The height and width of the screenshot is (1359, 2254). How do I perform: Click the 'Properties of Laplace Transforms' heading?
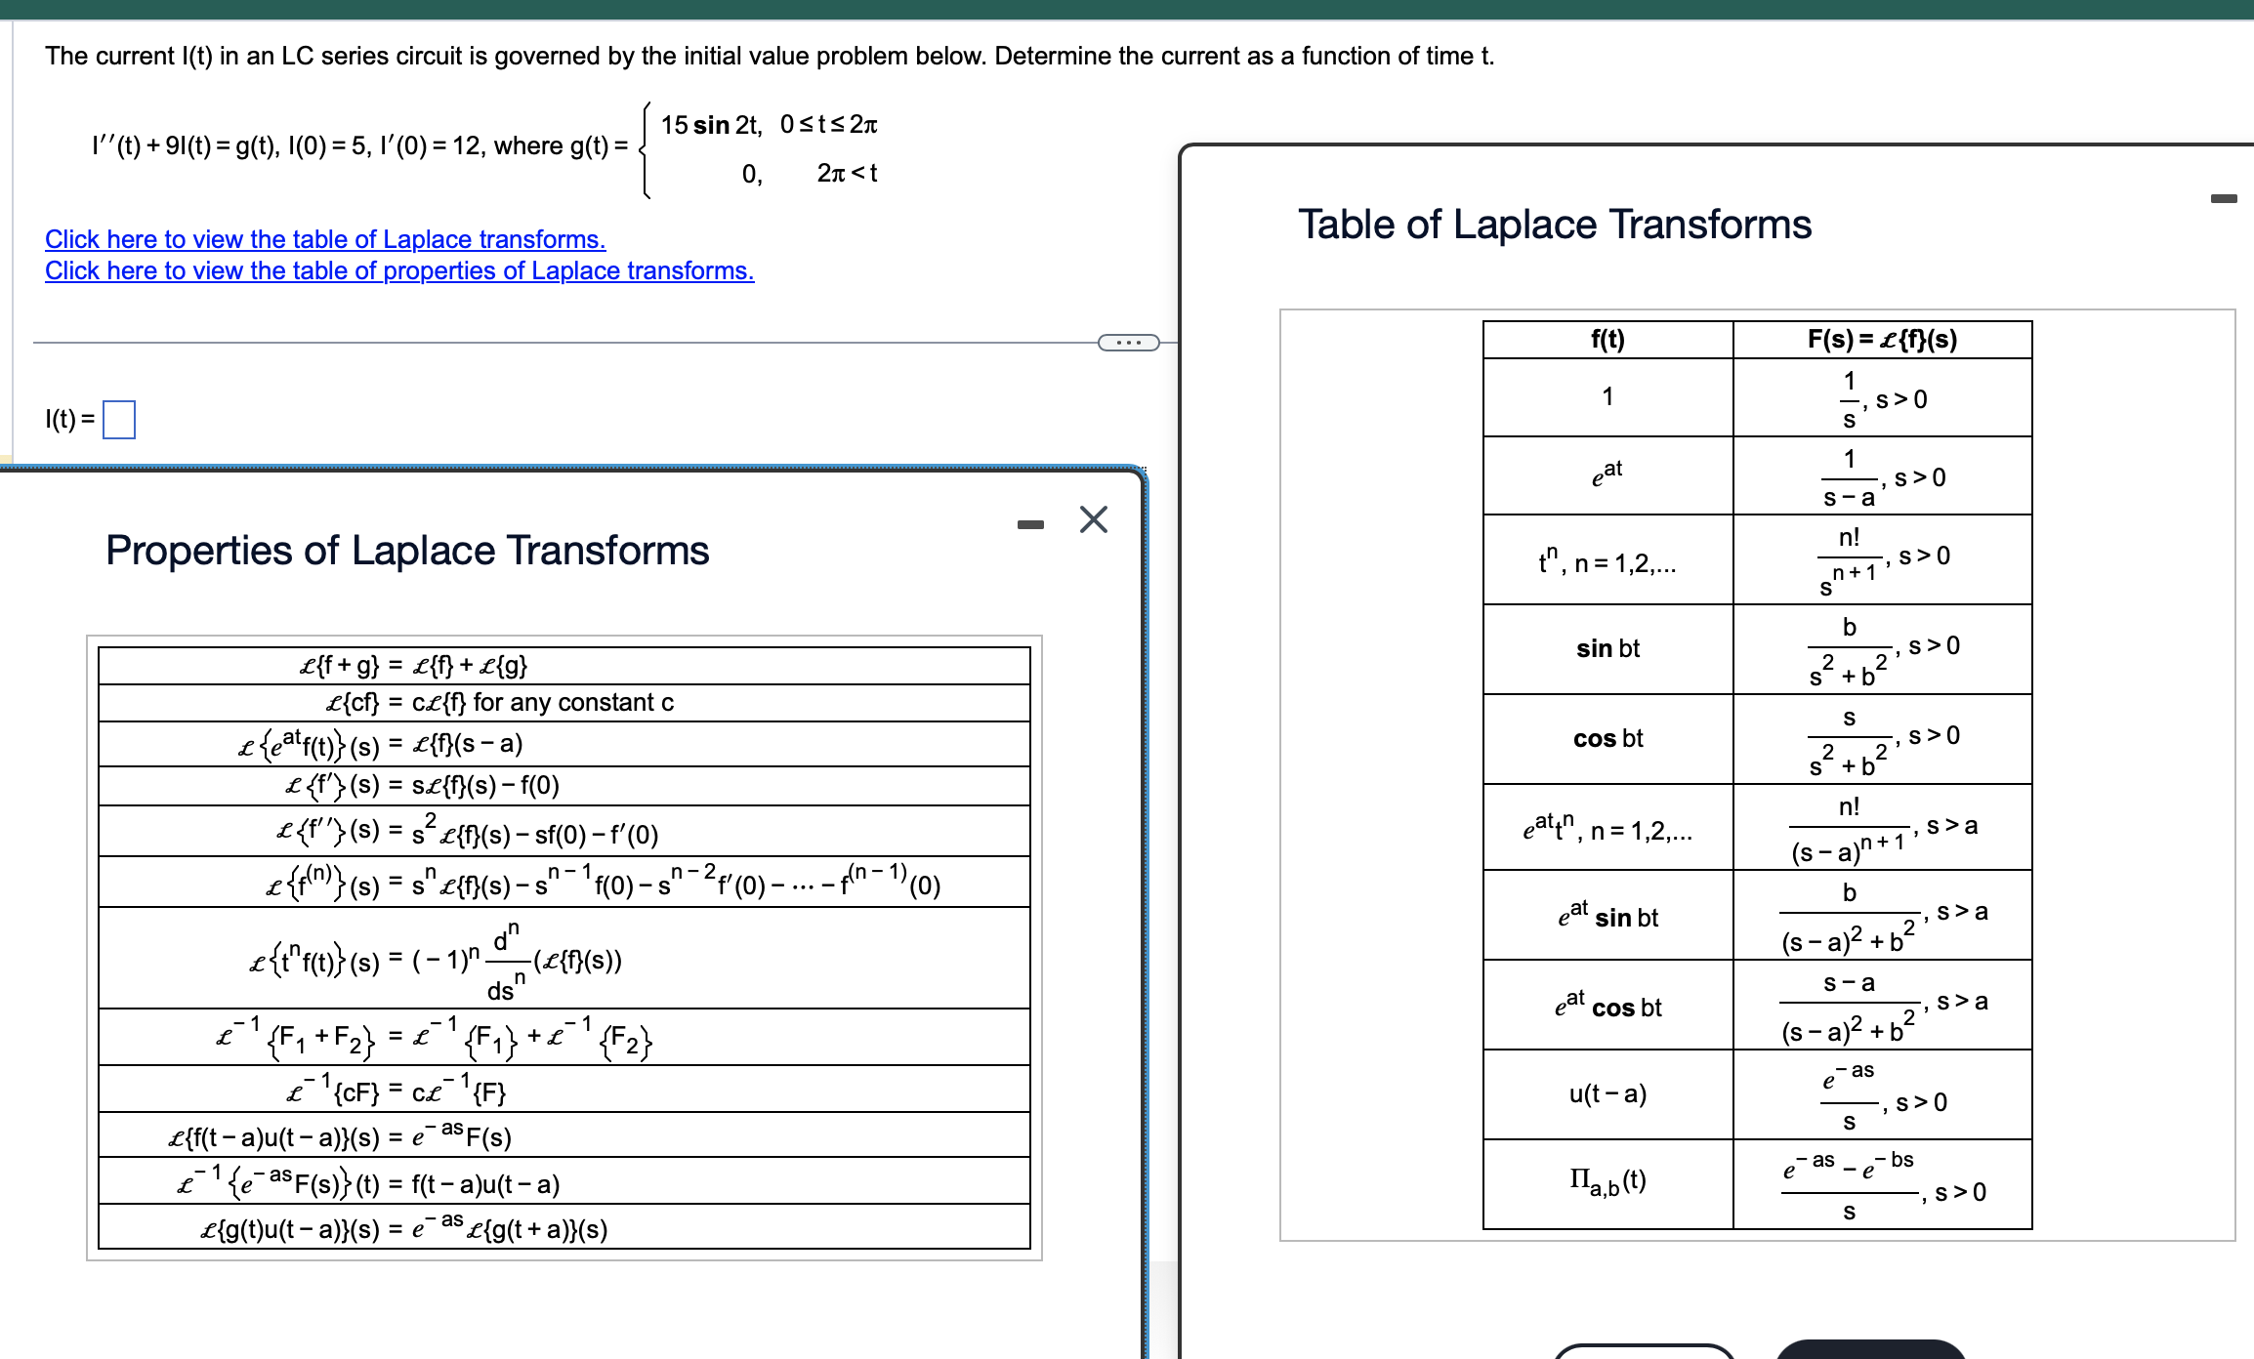[407, 551]
